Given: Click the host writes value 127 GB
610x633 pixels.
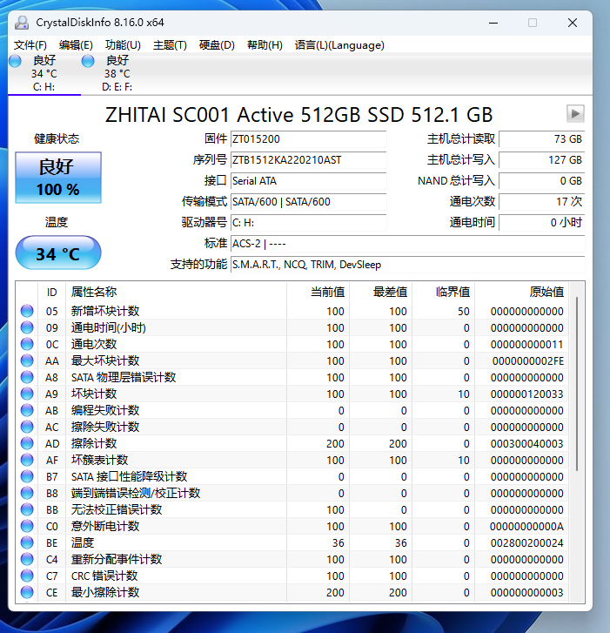Looking at the screenshot, I should [x=542, y=160].
